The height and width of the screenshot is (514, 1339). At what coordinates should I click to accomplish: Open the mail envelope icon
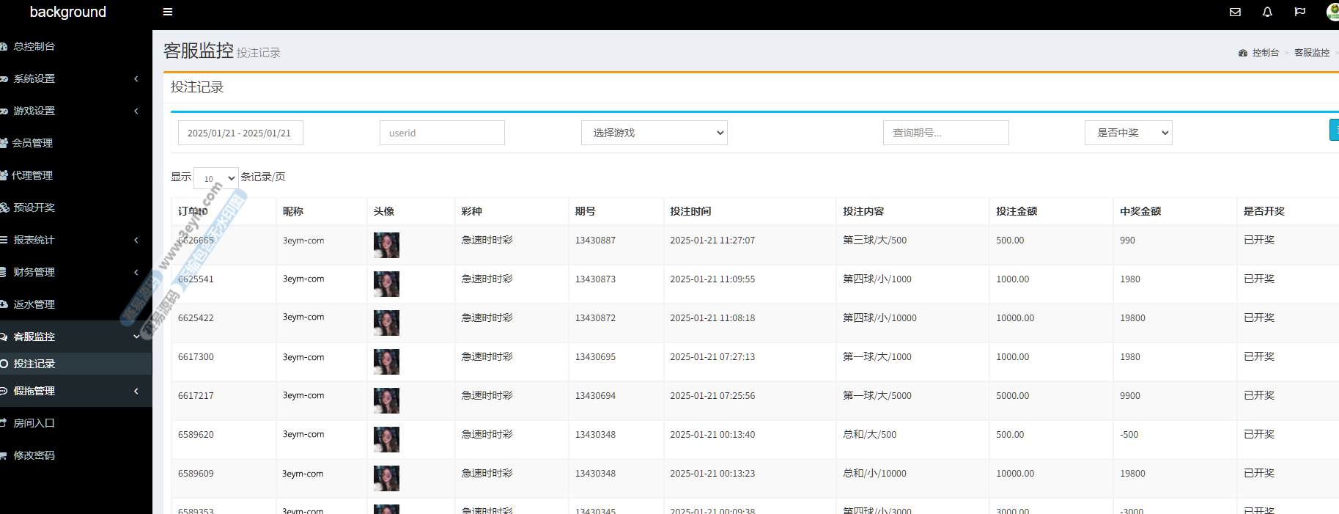[1235, 12]
